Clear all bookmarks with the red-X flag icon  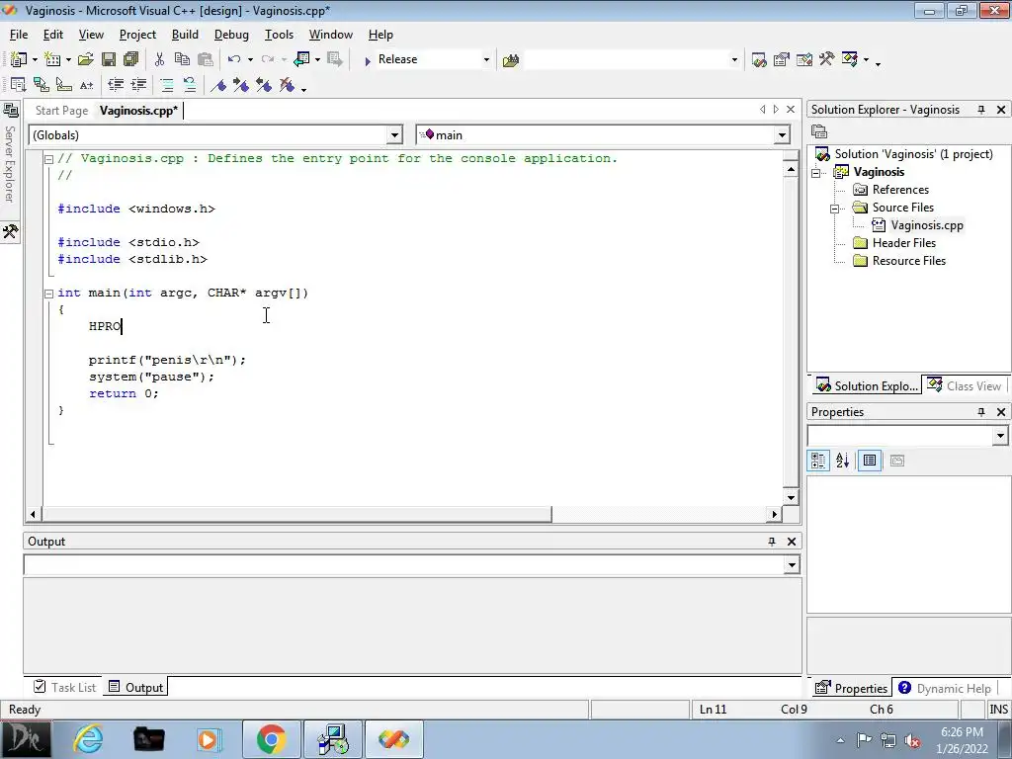point(287,85)
